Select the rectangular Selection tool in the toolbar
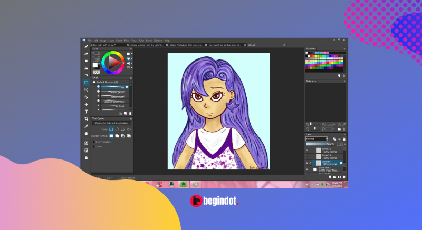 [x=86, y=83]
